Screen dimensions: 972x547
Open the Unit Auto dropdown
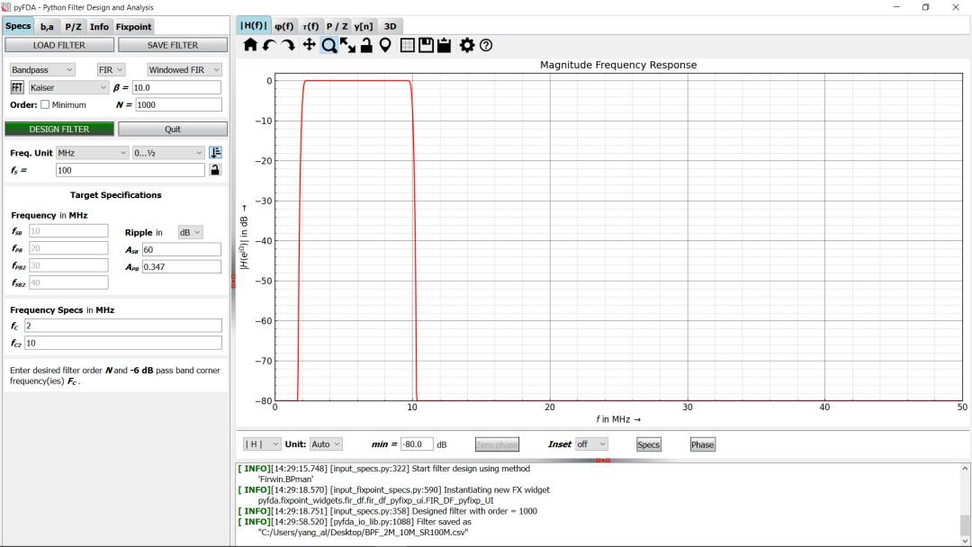(x=326, y=444)
